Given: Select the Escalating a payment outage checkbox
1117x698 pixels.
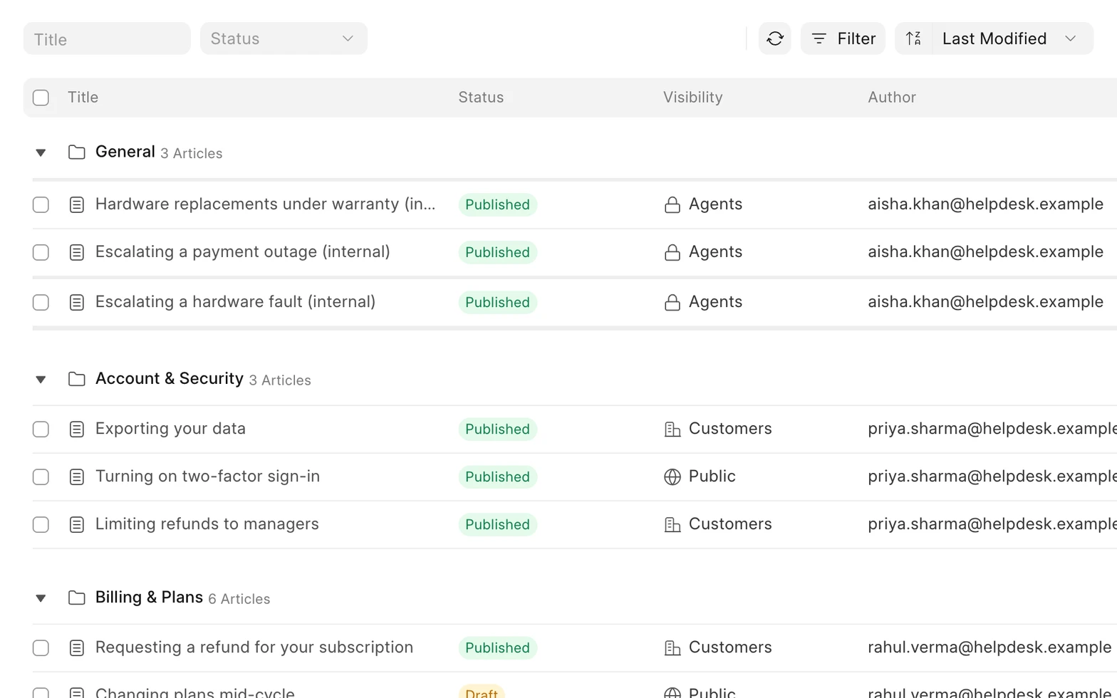Looking at the screenshot, I should point(41,252).
